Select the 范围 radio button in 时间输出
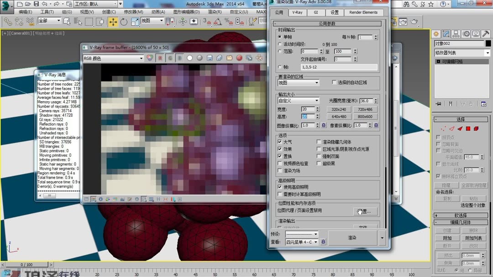493x277 pixels. click(280, 51)
